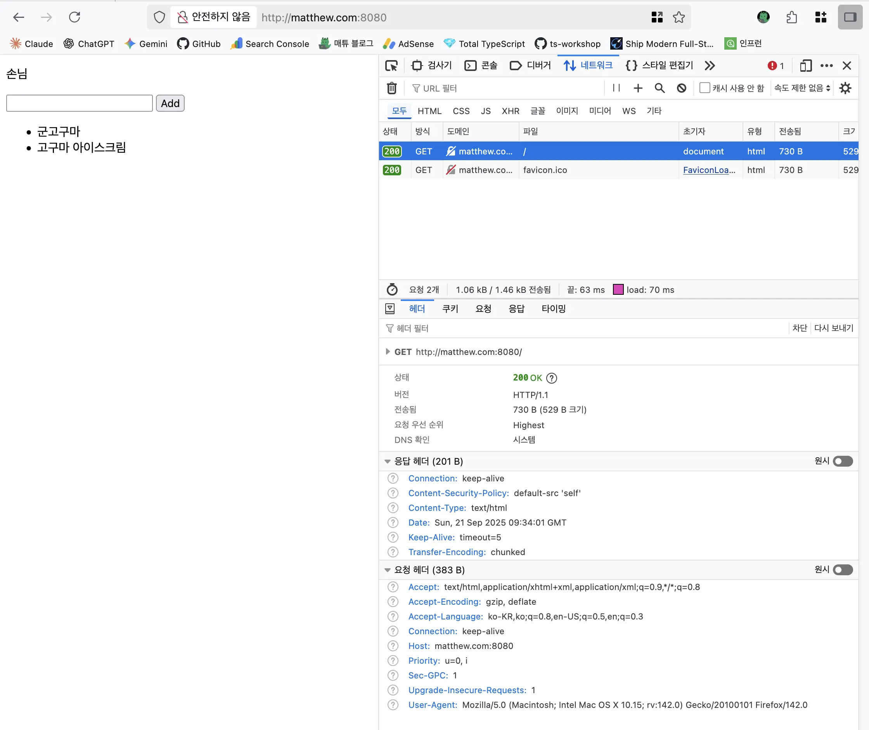Toggle responsive design mode
869x730 pixels.
click(806, 66)
